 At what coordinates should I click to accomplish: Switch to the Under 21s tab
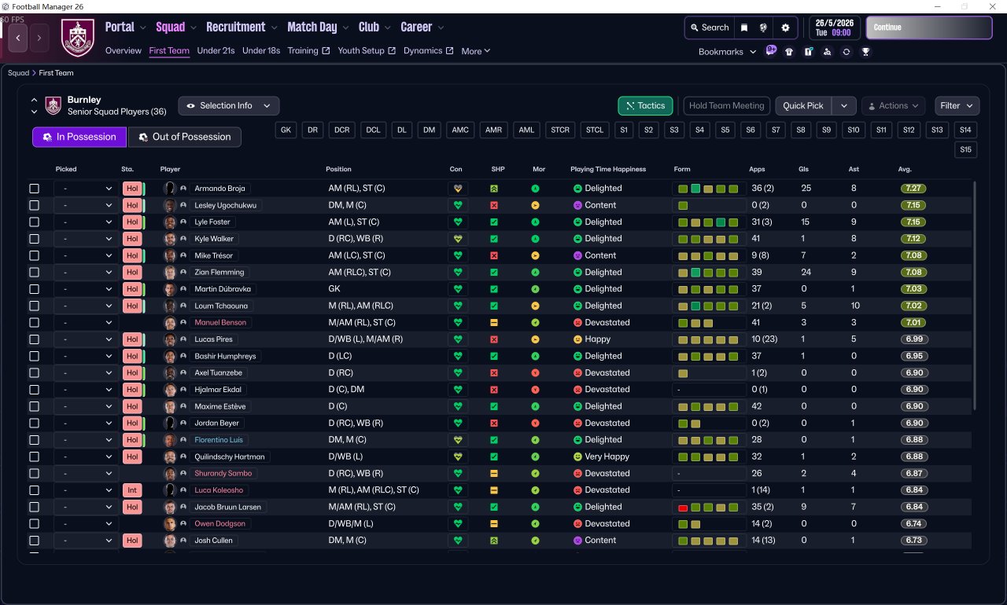216,51
